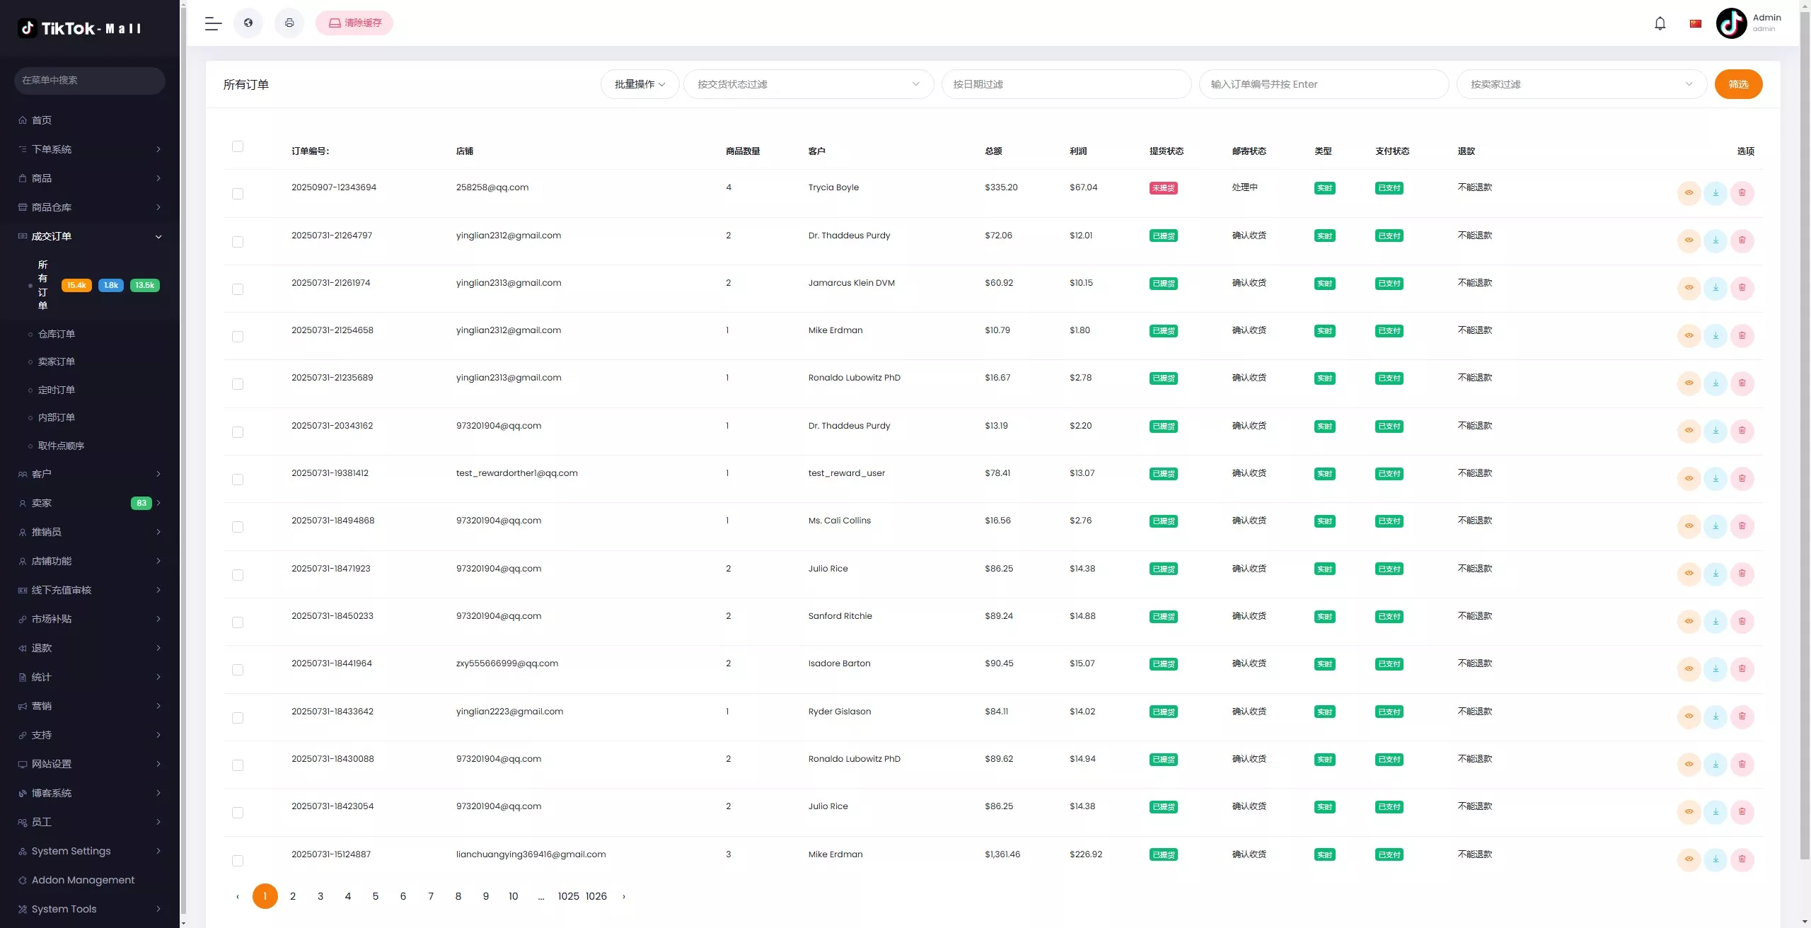Click the orange 筛选 filter button
Screen dimensions: 1811x928
point(1738,84)
